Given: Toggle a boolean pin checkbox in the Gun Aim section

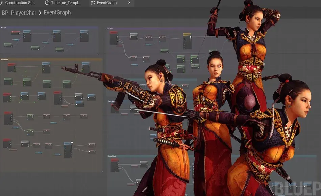Looking at the screenshot, I should click(x=160, y=41).
